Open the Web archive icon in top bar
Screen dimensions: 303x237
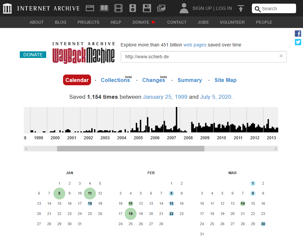tap(90, 8)
